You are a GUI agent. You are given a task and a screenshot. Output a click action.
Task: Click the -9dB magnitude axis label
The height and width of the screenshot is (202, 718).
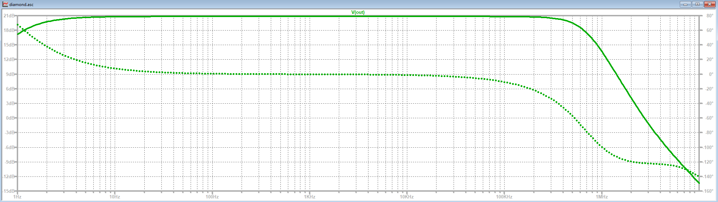(x=9, y=162)
